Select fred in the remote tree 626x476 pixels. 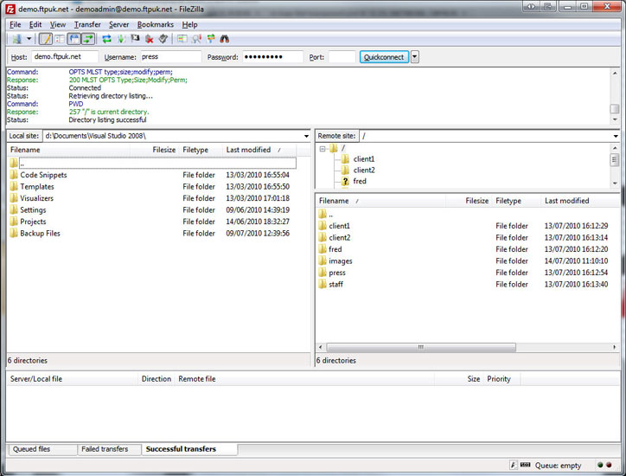point(360,181)
